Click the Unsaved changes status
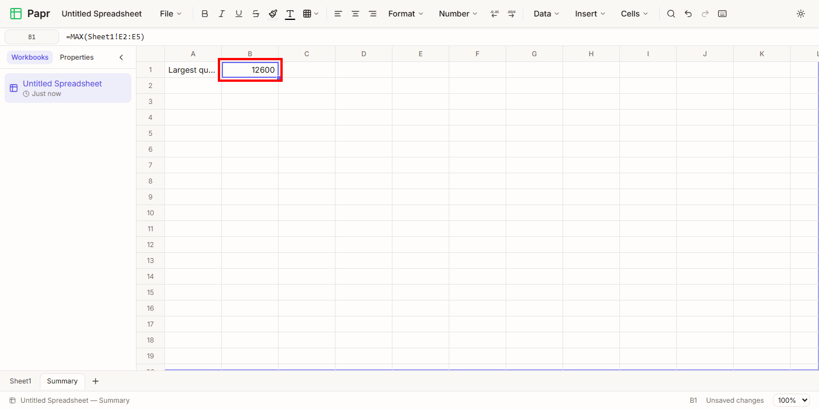This screenshot has width=819, height=409. [x=735, y=400]
